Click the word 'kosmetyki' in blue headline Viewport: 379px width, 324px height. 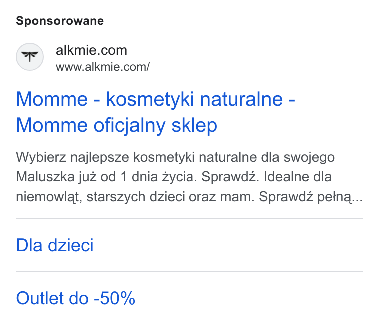[x=150, y=99]
